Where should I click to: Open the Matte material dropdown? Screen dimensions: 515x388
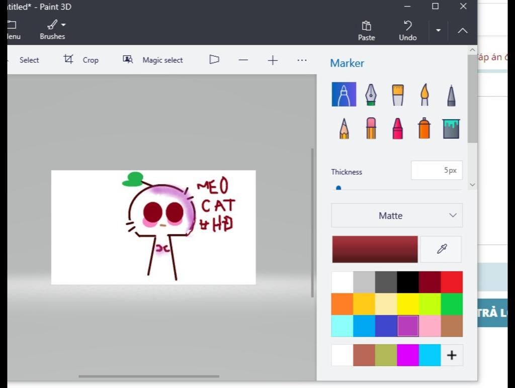[397, 216]
